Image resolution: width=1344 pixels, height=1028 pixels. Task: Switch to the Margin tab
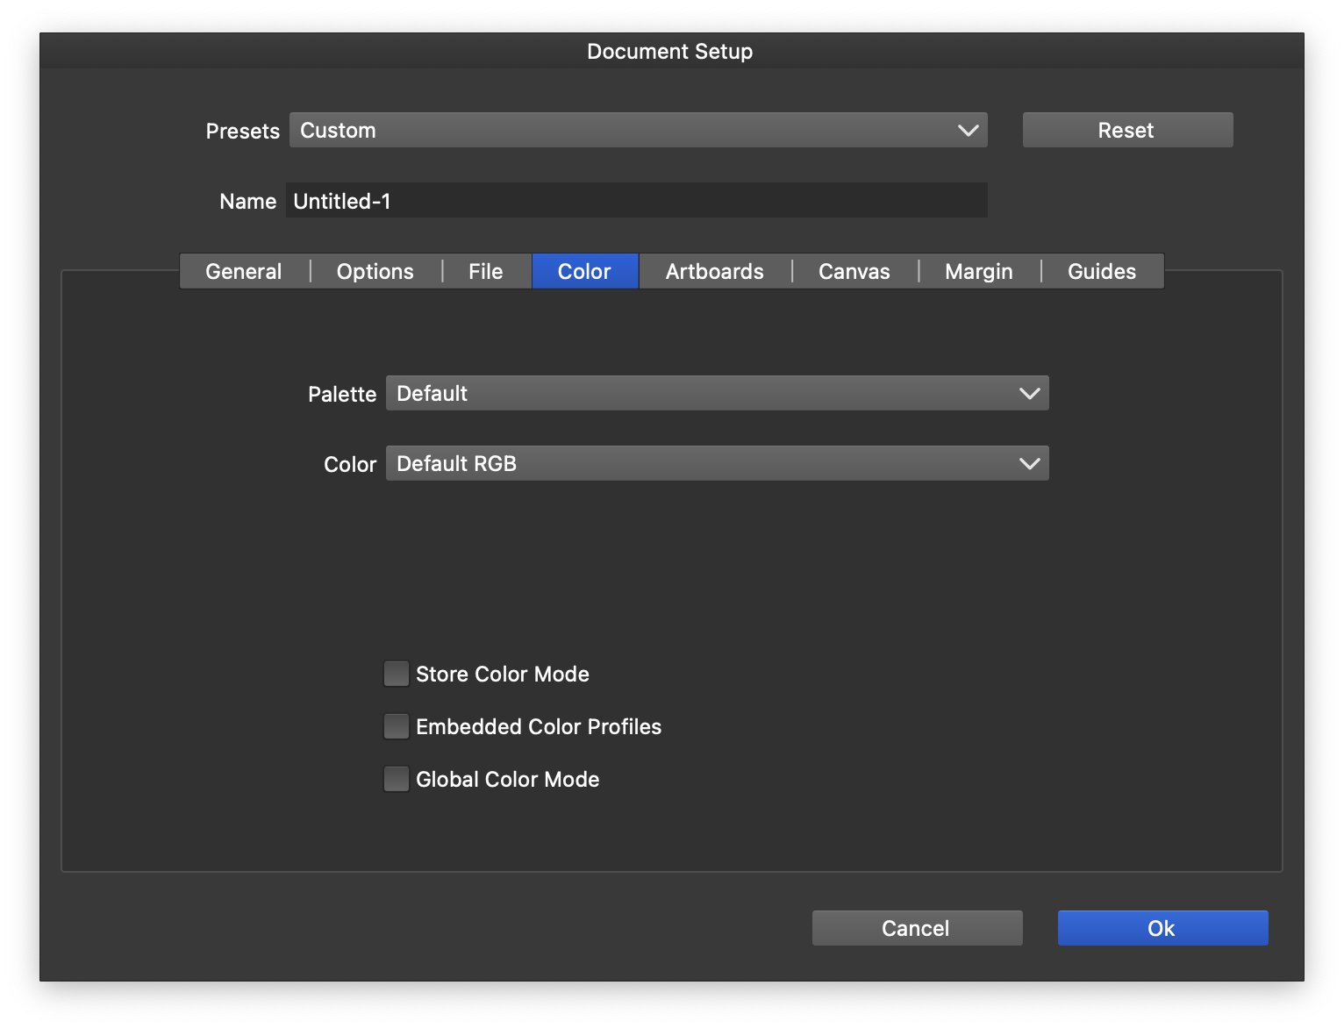[x=978, y=272]
